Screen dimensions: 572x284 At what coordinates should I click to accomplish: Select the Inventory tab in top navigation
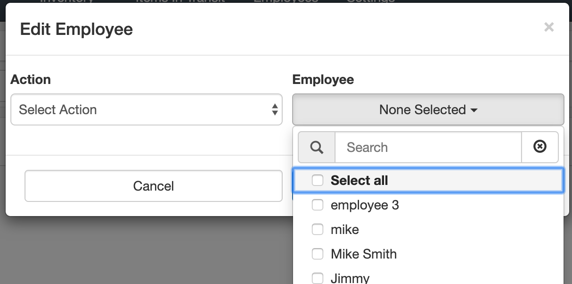click(66, 1)
